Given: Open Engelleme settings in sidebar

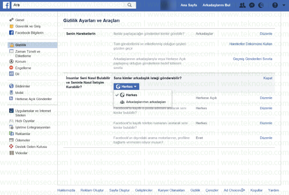Looking at the screenshot, I should click(x=23, y=68).
